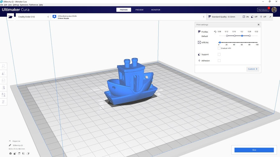Open the user account avatar
This screenshot has width=280, height=157.
coord(274,10)
